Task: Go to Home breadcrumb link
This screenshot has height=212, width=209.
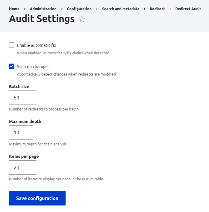Action: 14,9
